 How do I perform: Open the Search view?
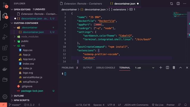(5, 26)
